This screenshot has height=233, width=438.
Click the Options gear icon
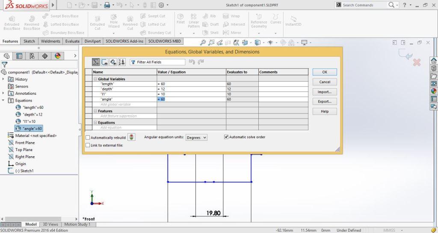click(161, 5)
